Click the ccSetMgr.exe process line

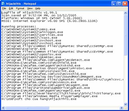tap(57, 46)
